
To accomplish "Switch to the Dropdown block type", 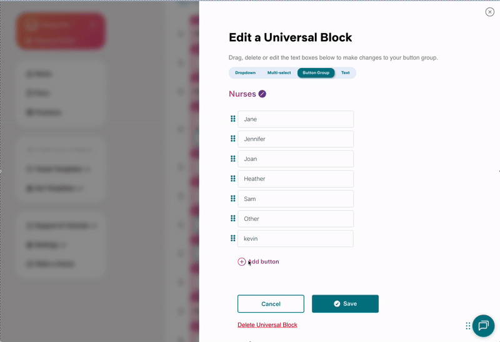I will click(x=245, y=73).
